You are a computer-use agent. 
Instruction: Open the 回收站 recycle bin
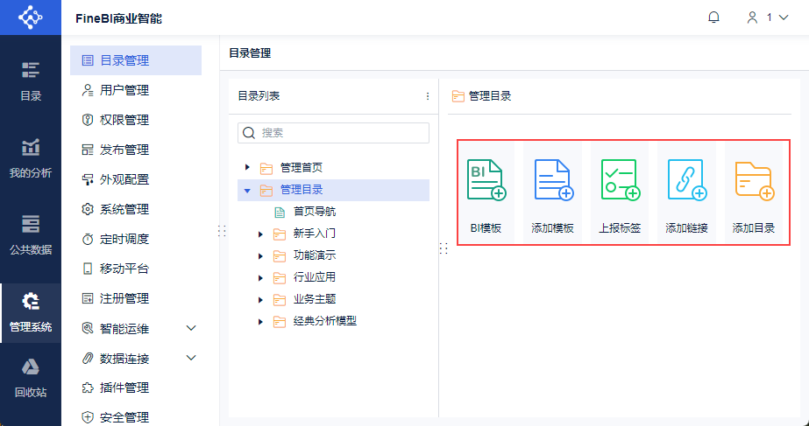[31, 377]
